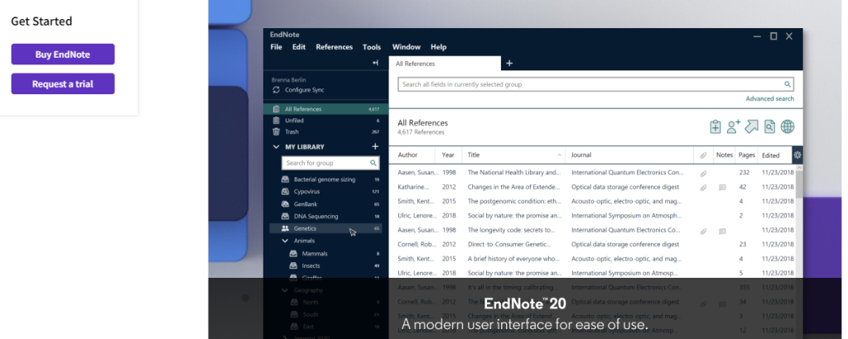
Task: Add a new group with plus icon
Action: tap(375, 146)
